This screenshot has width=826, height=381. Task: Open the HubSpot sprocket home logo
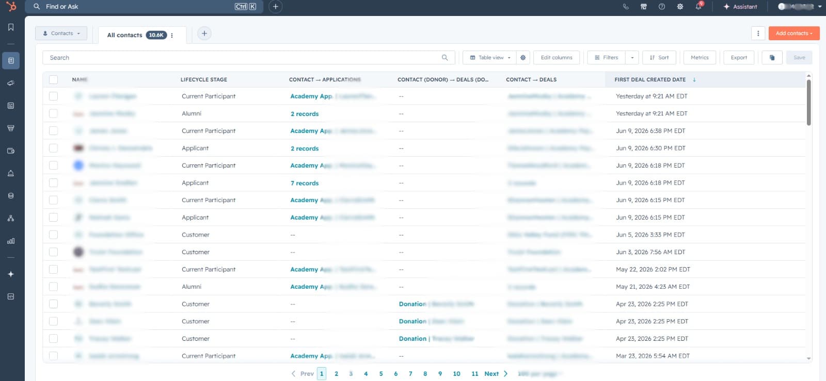11,7
